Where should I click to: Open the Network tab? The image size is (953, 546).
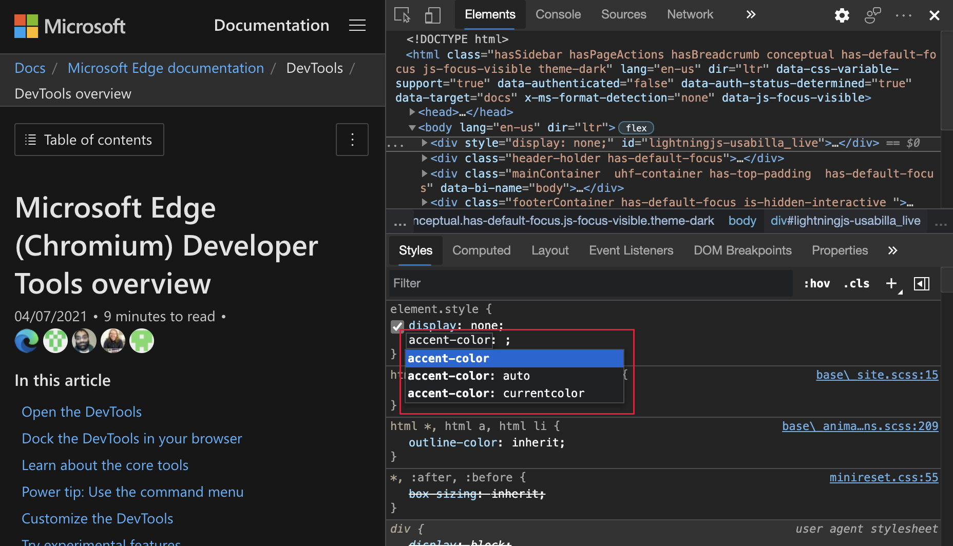(690, 14)
